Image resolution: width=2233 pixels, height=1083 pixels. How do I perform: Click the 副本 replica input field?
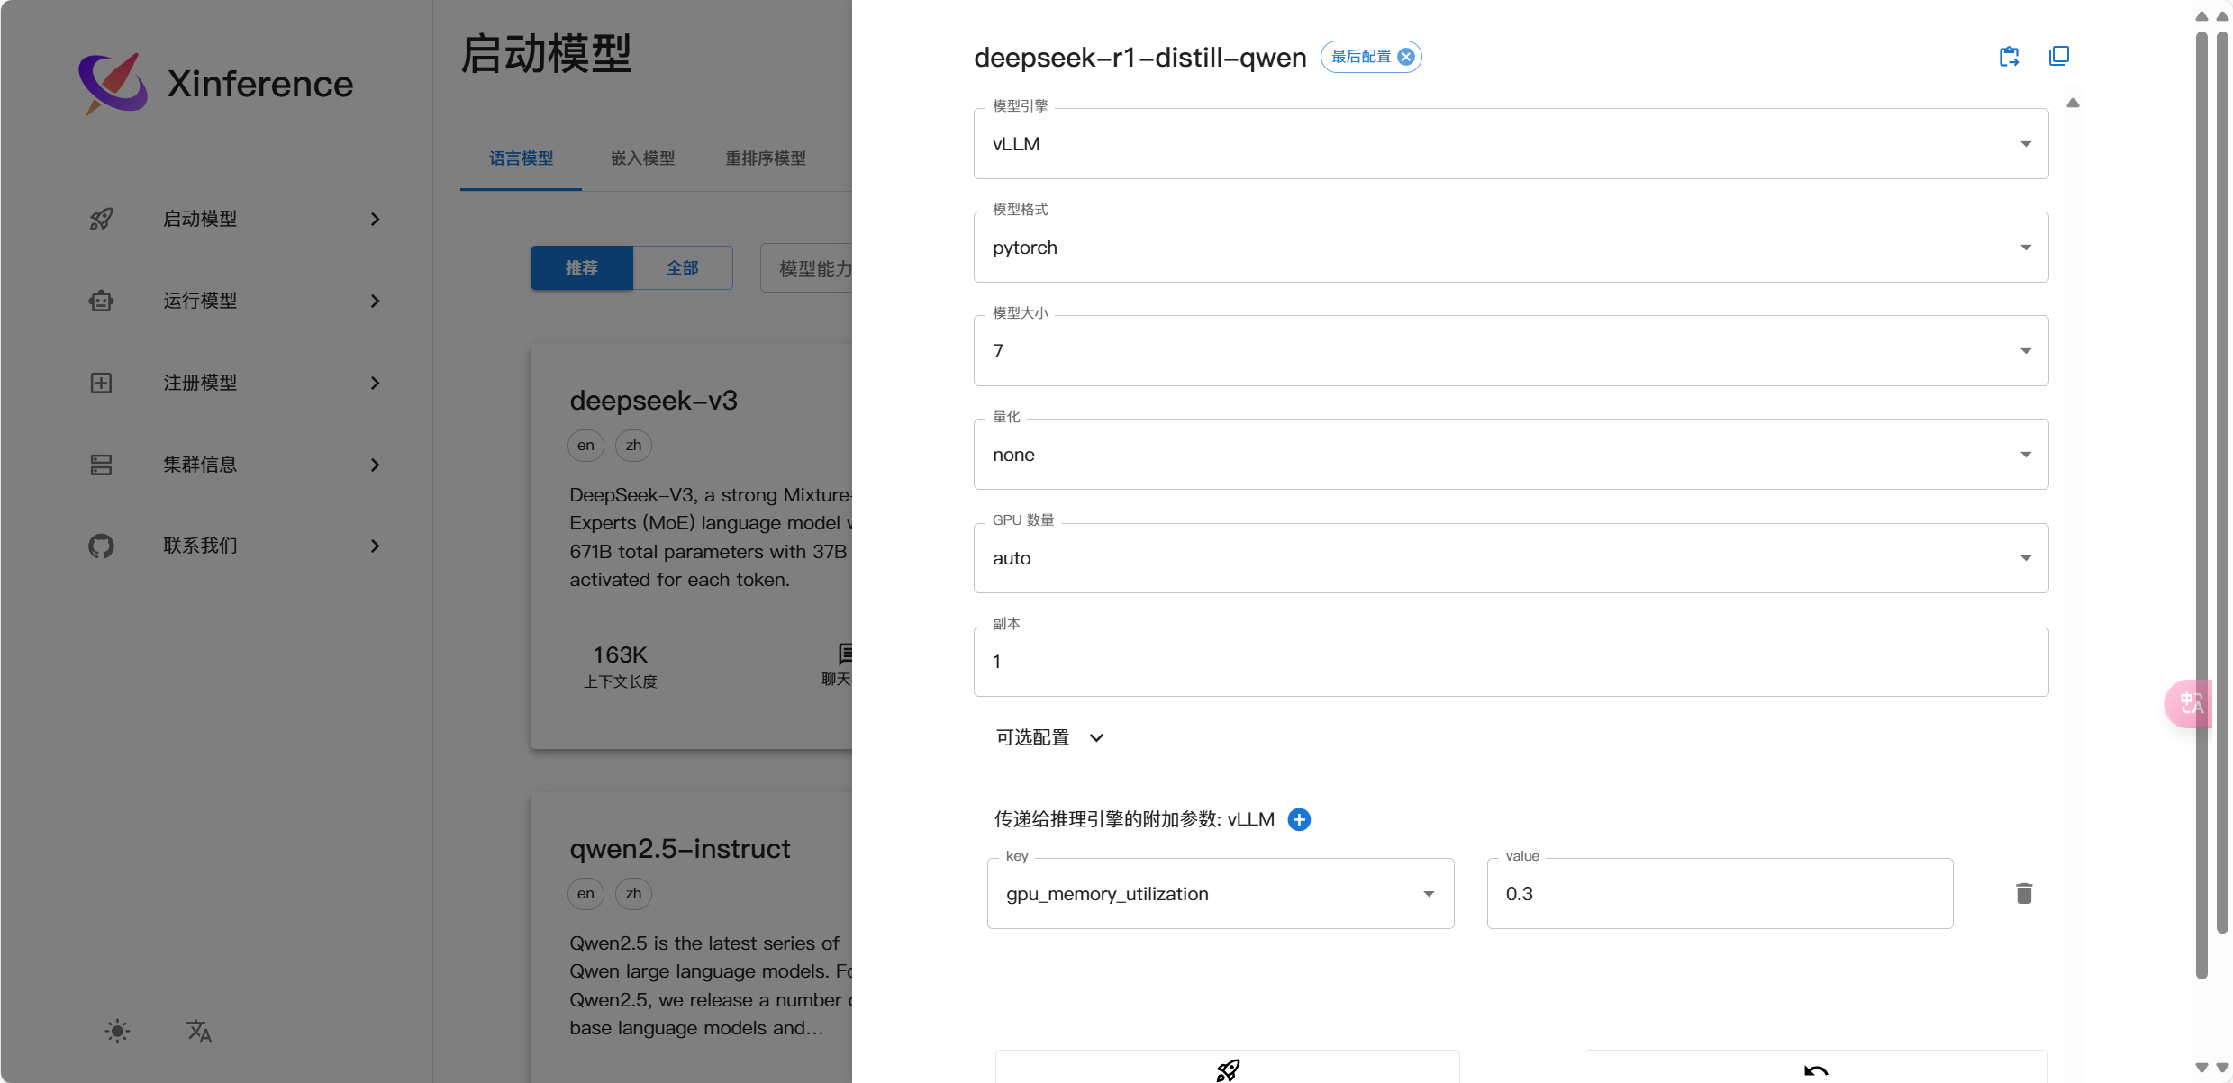[1511, 662]
